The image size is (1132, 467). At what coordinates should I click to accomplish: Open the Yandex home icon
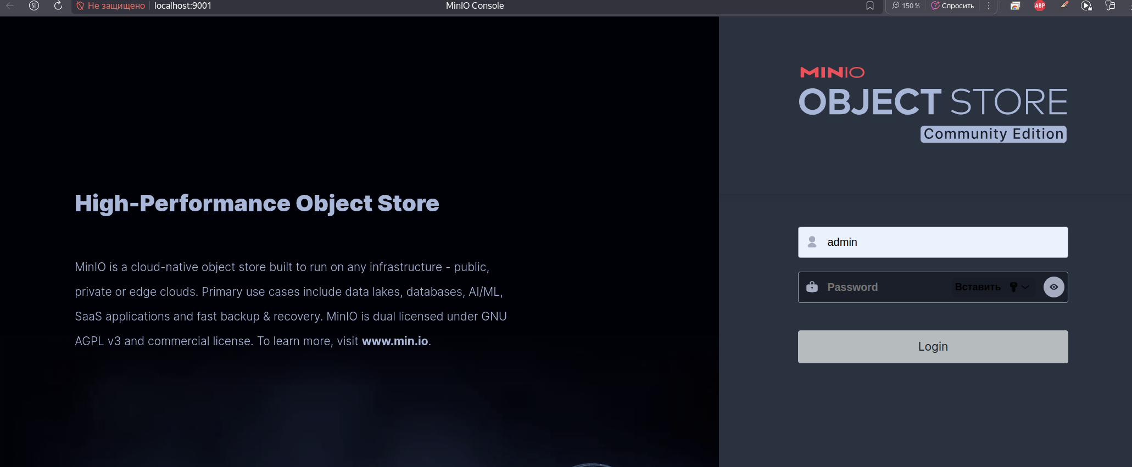tap(34, 6)
